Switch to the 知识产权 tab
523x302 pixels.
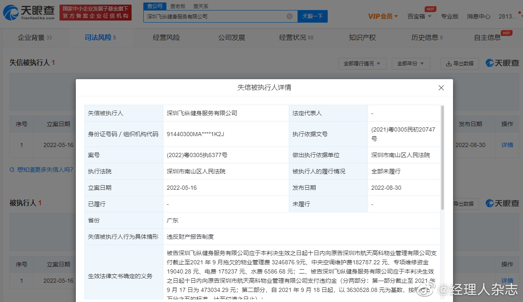pyautogui.click(x=362, y=38)
